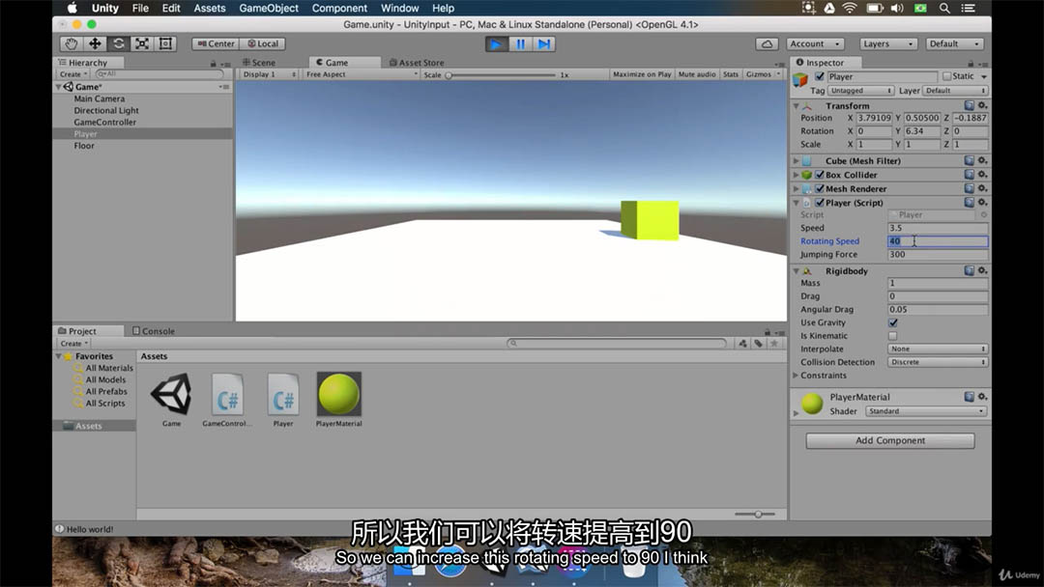Expand the Constraints section
This screenshot has height=587, width=1044.
[x=796, y=376]
